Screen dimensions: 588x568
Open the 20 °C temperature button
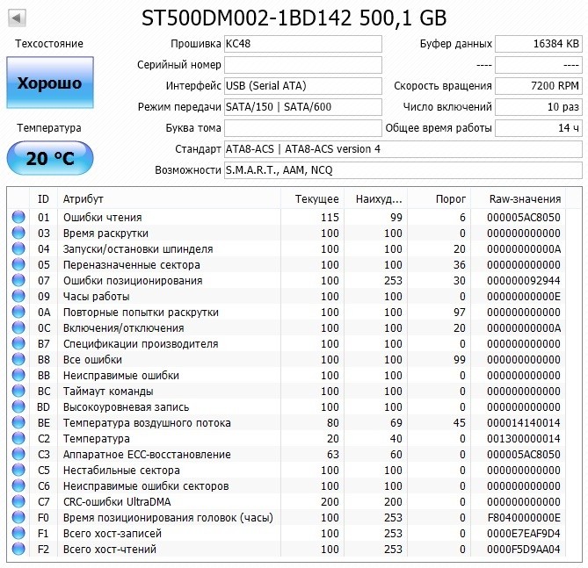50,158
